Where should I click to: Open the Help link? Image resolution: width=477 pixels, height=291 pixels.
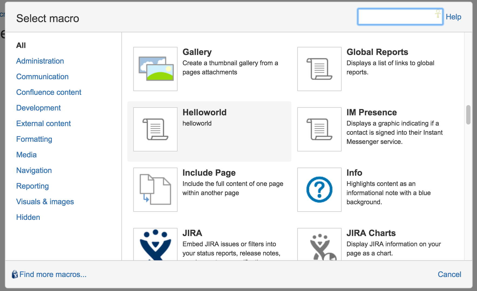click(453, 17)
